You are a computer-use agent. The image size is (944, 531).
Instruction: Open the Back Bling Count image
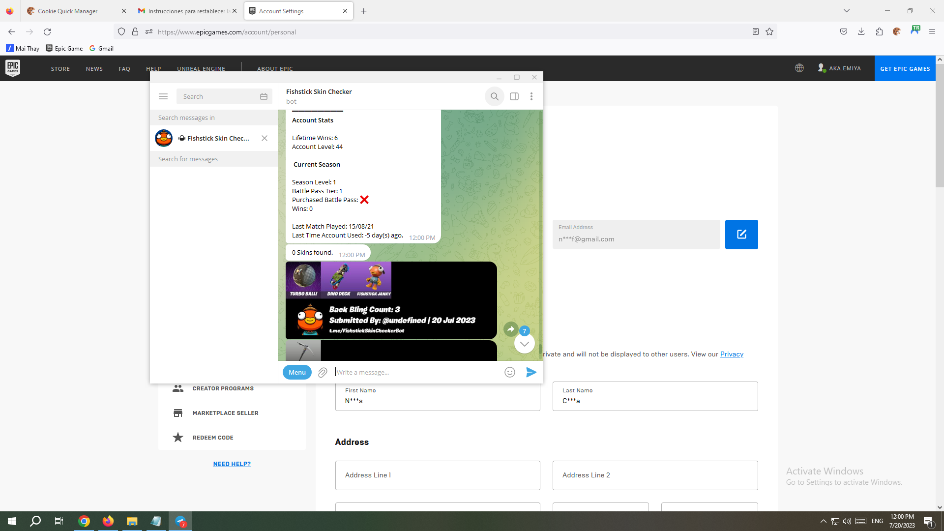click(x=391, y=300)
